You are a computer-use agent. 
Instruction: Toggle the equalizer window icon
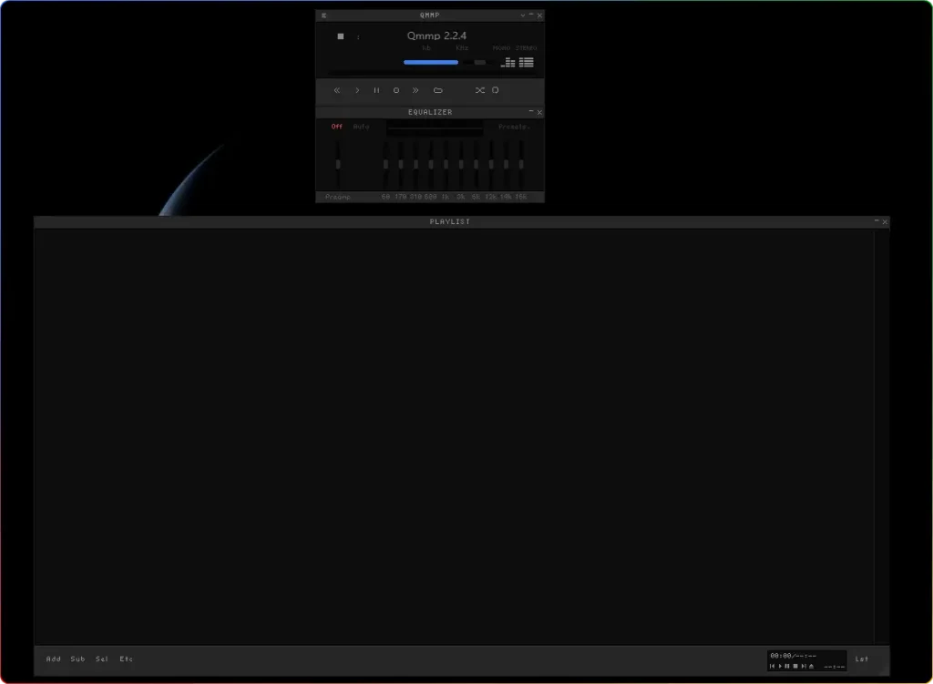(x=508, y=63)
